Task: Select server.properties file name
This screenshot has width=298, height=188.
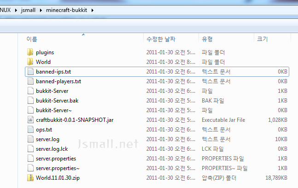Action: pyautogui.click(x=56, y=159)
